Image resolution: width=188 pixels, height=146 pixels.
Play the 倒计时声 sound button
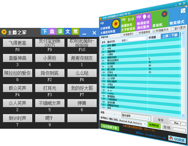click(x=18, y=118)
